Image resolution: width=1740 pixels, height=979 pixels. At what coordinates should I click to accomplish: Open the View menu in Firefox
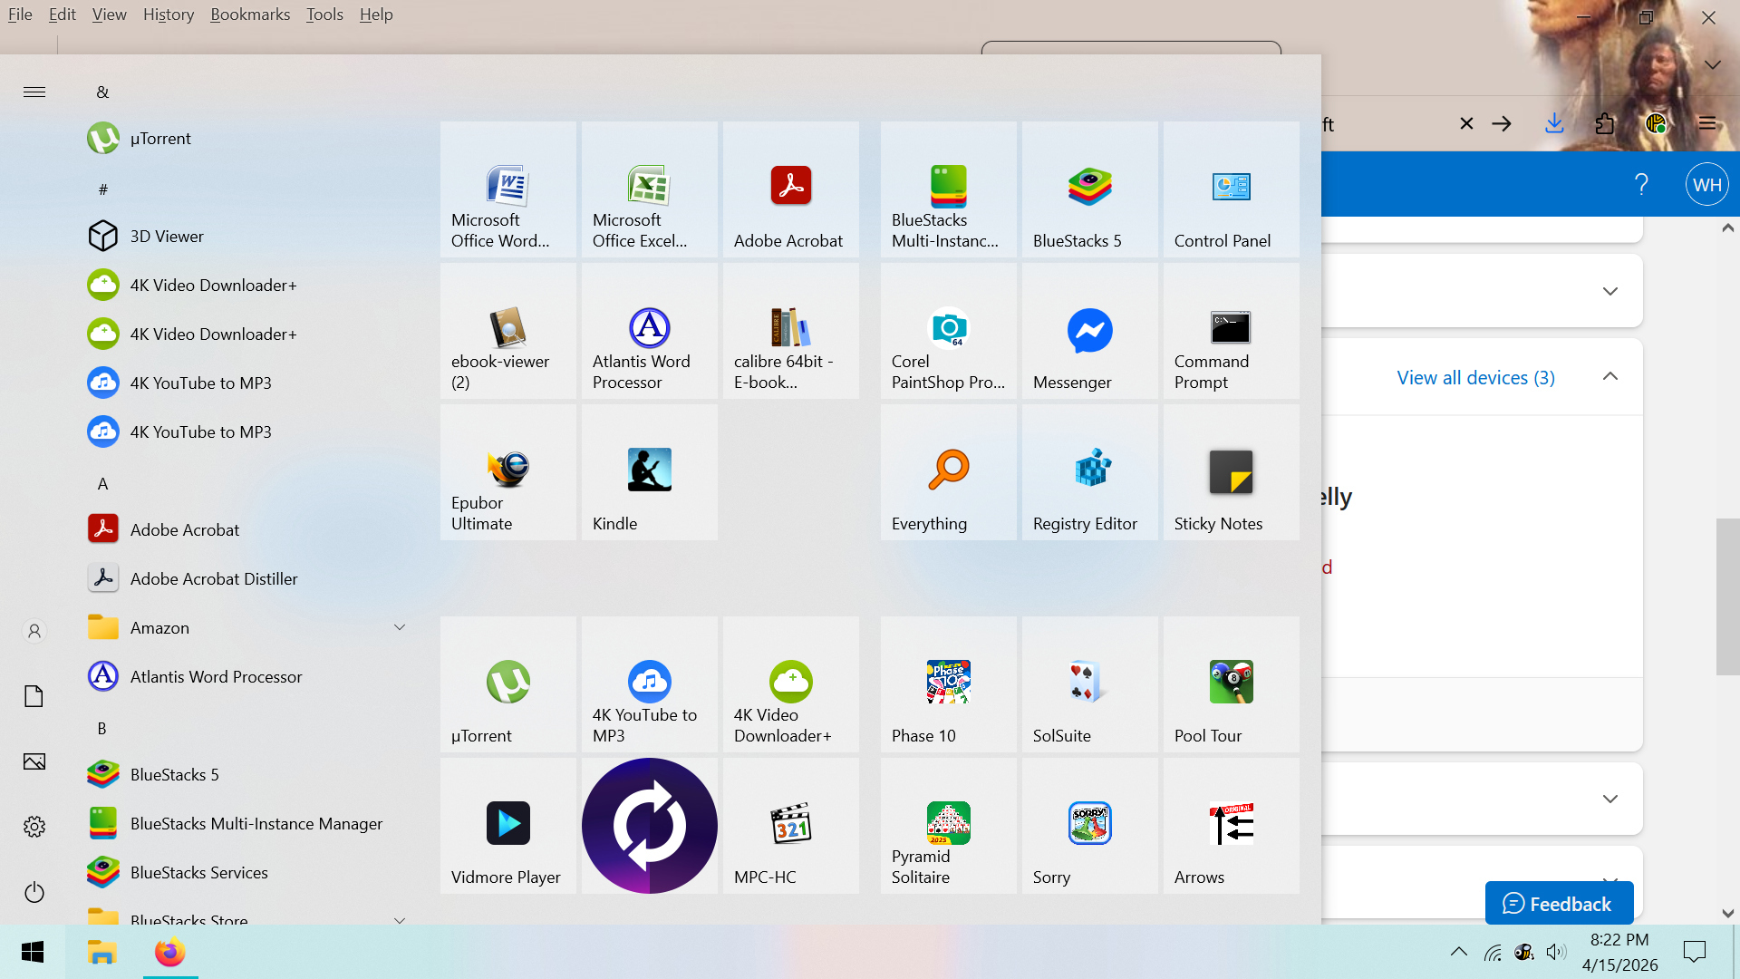tap(110, 15)
